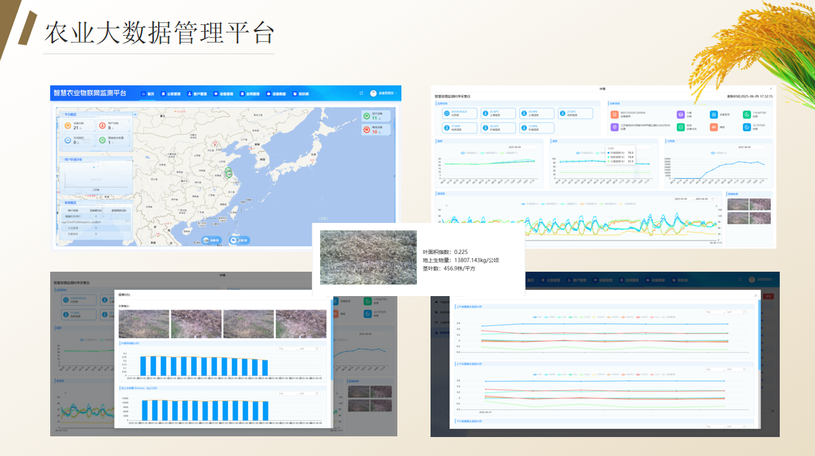The image size is (815, 456).
Task: Click the orange device-total icon showing 21
Action: pos(67,125)
